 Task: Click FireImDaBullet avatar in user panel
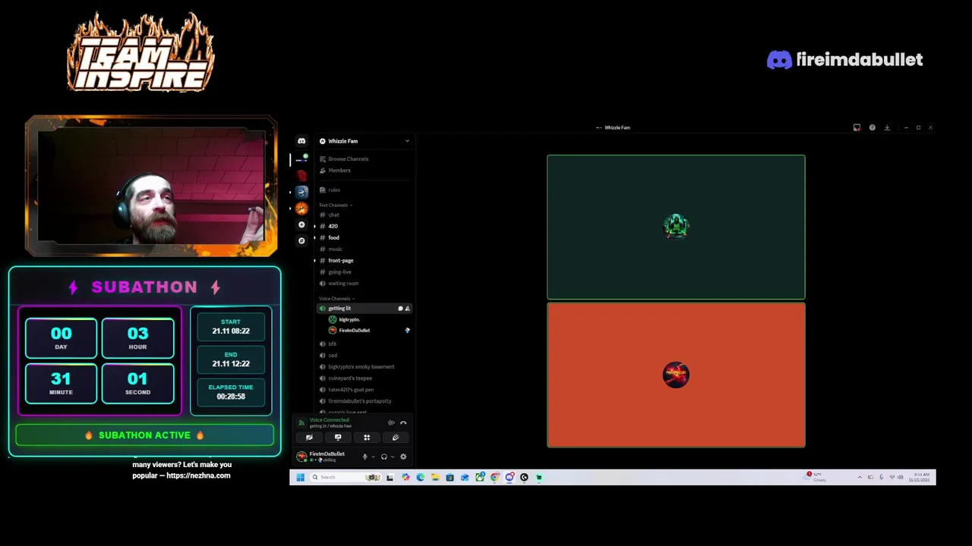(301, 457)
